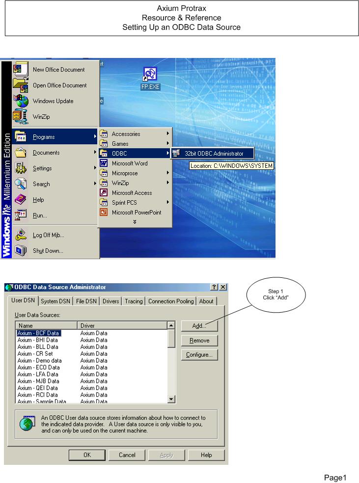This screenshot has height=483, width=359.
Task: Click Cancel in ODBC Administrator
Action: 127,455
